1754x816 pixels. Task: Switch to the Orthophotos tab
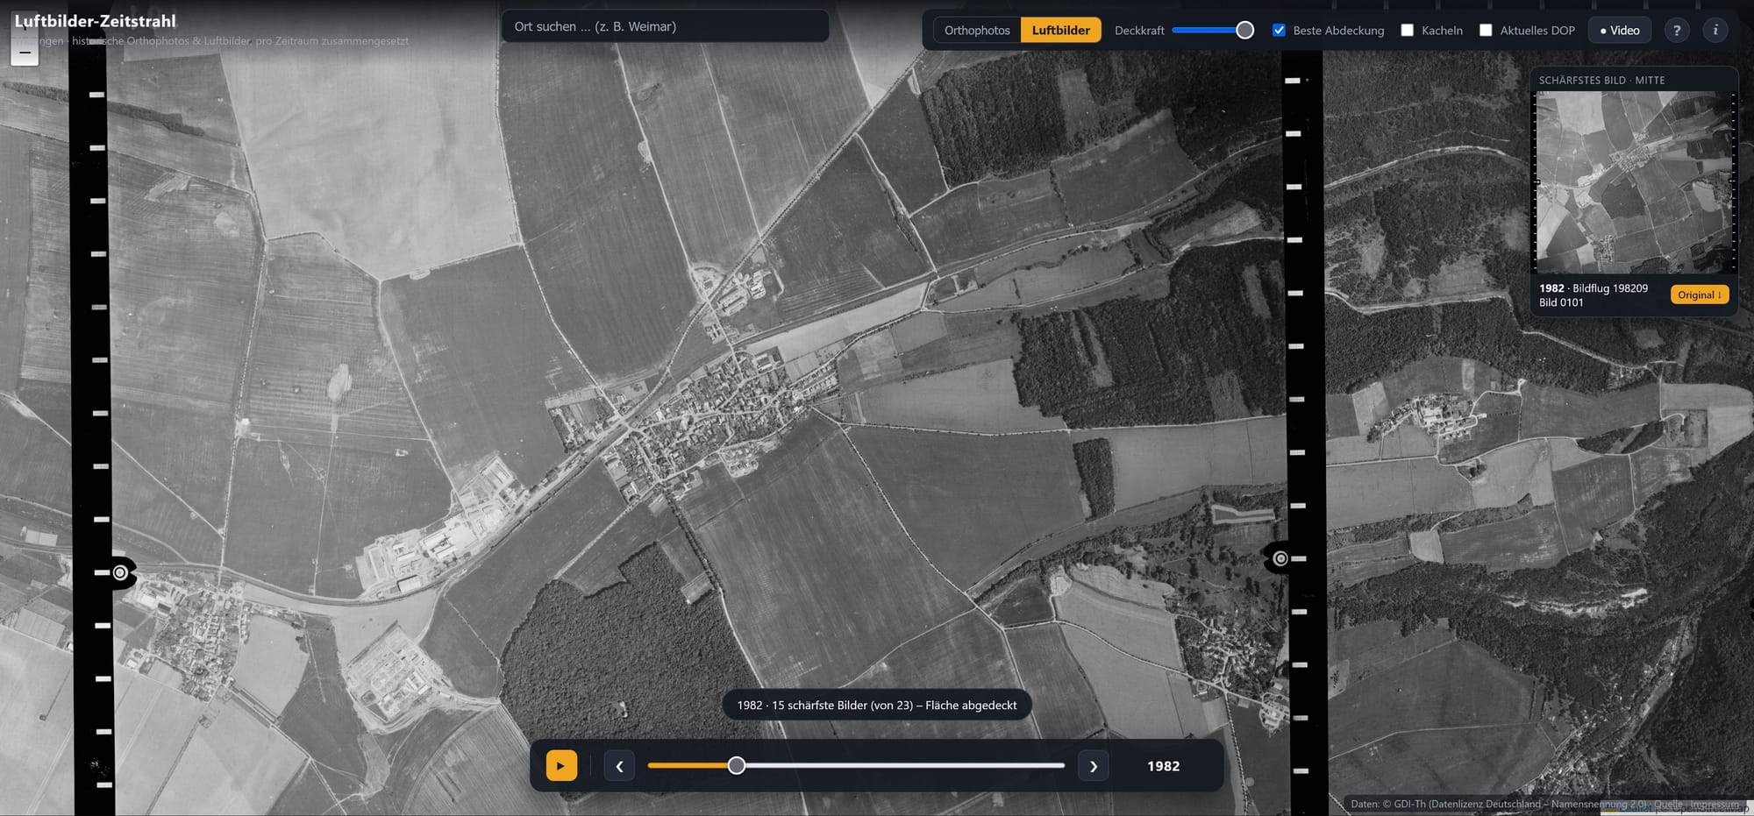tap(977, 30)
